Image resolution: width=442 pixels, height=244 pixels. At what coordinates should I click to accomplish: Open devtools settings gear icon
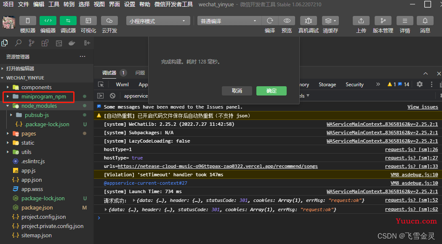point(420,84)
